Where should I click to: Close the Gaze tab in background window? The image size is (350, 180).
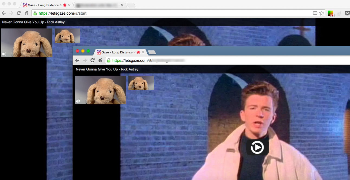tap(69, 5)
